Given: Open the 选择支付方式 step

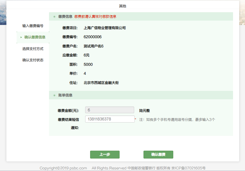Looking at the screenshot, I should [32, 48].
